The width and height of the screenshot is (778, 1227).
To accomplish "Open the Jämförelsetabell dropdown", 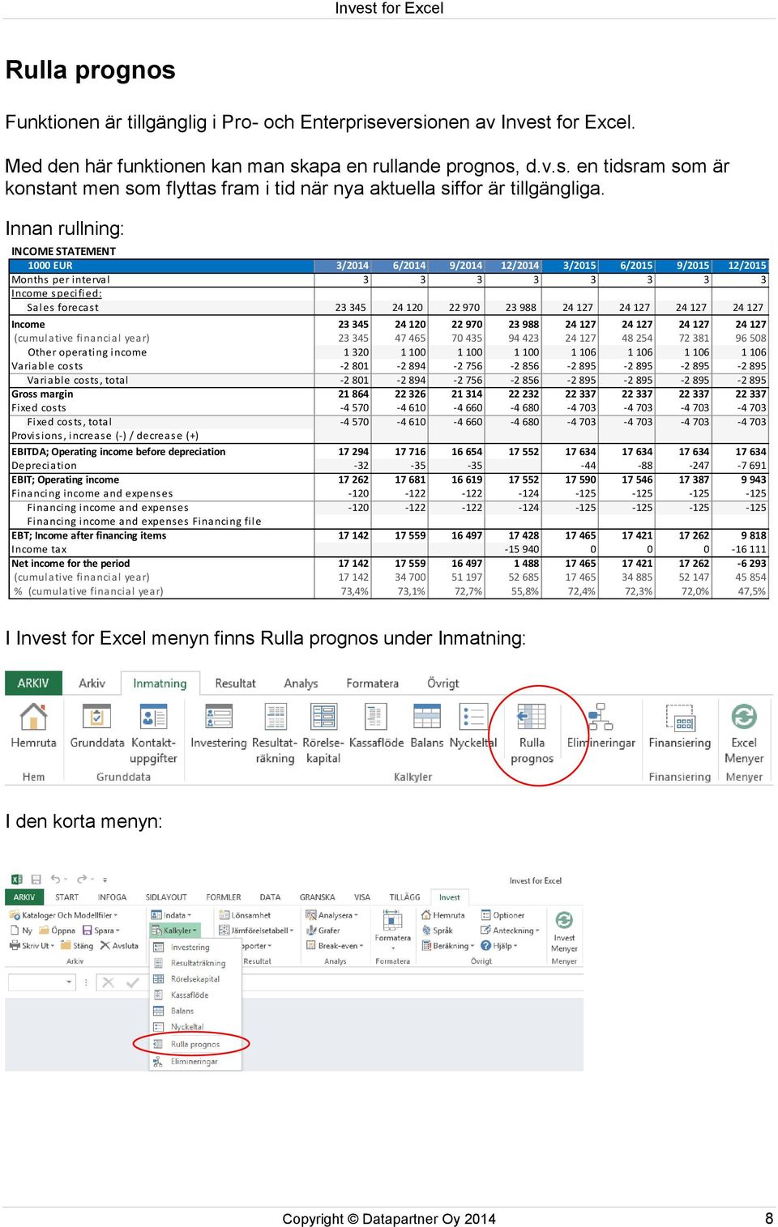I will (257, 931).
